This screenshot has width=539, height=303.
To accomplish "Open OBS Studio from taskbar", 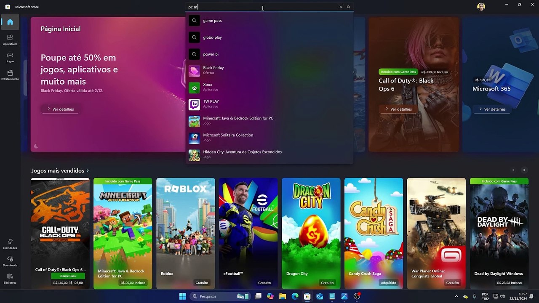I will coord(357,296).
